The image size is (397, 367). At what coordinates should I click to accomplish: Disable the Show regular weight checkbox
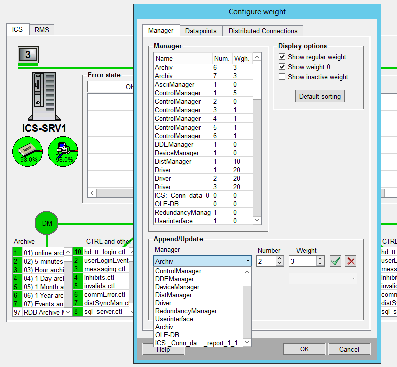[x=282, y=57]
